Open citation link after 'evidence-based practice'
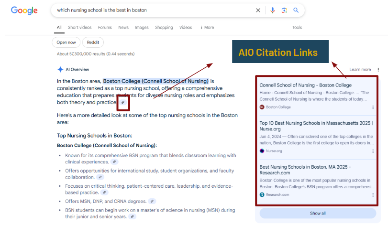Image resolution: width=388 pixels, height=225 pixels. click(104, 193)
